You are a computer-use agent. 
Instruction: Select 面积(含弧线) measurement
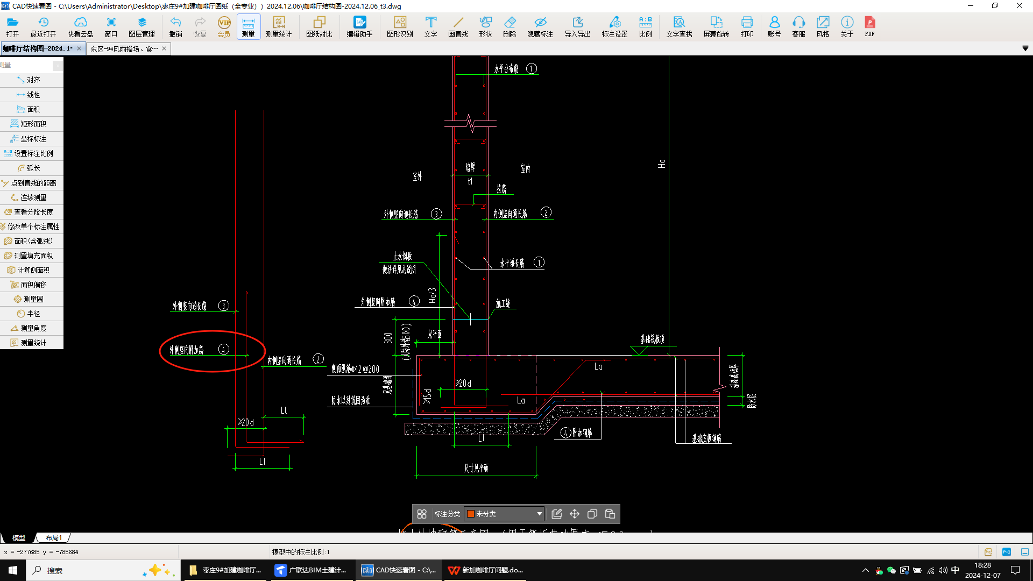(32, 241)
